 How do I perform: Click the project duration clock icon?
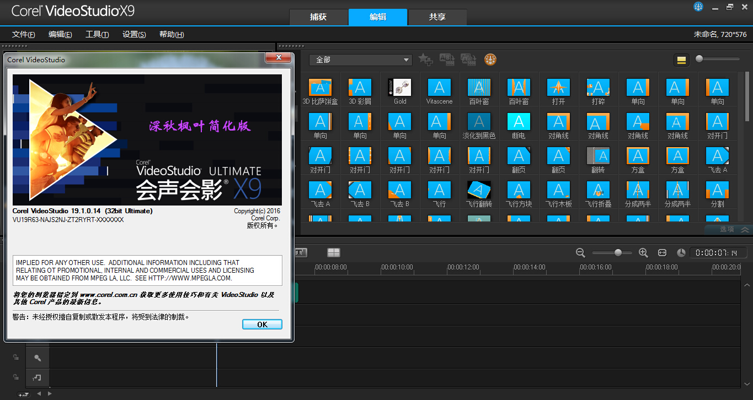pyautogui.click(x=681, y=252)
